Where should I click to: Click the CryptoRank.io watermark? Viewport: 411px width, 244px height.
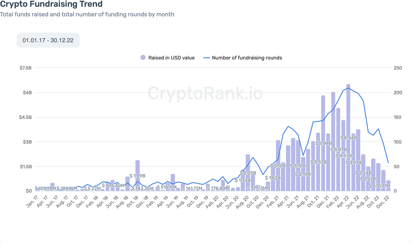[205, 93]
